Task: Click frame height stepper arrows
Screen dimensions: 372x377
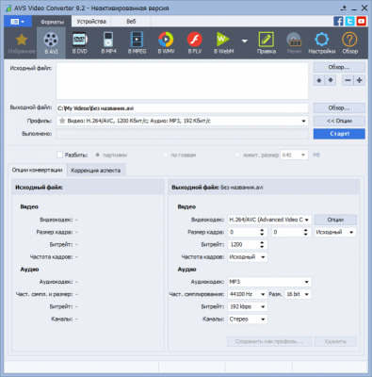Action: click(306, 232)
